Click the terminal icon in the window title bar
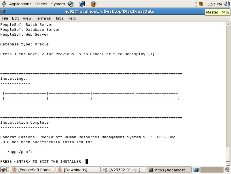This screenshot has width=231, height=174. point(3,11)
